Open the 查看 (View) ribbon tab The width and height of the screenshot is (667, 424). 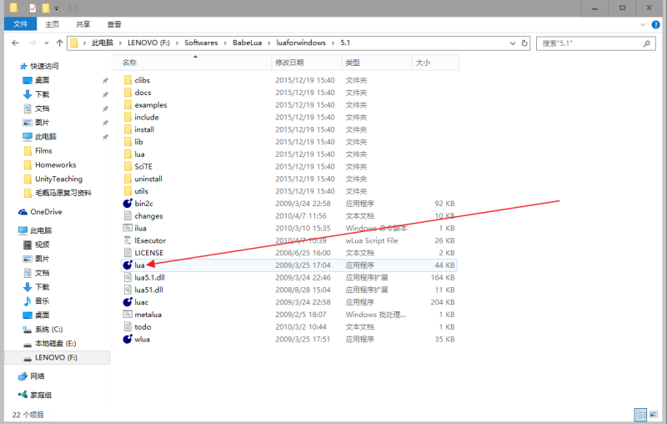point(114,25)
